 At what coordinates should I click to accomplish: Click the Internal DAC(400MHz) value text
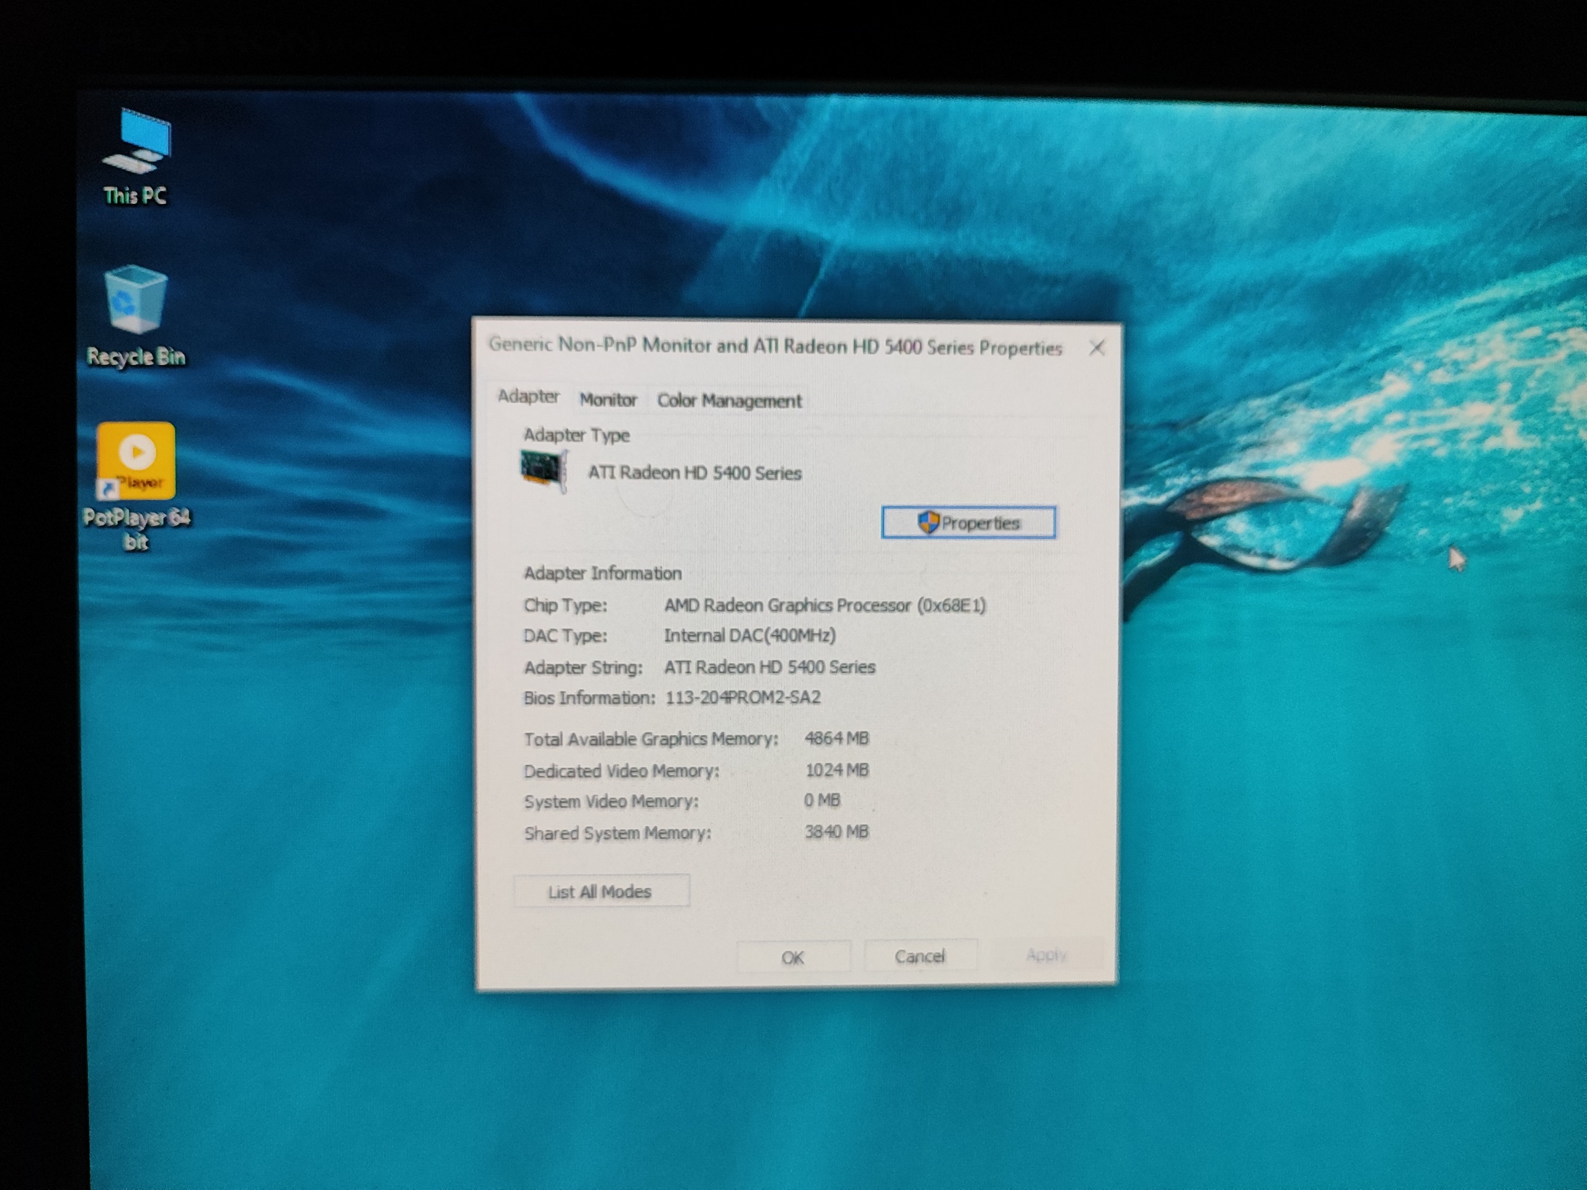click(749, 635)
